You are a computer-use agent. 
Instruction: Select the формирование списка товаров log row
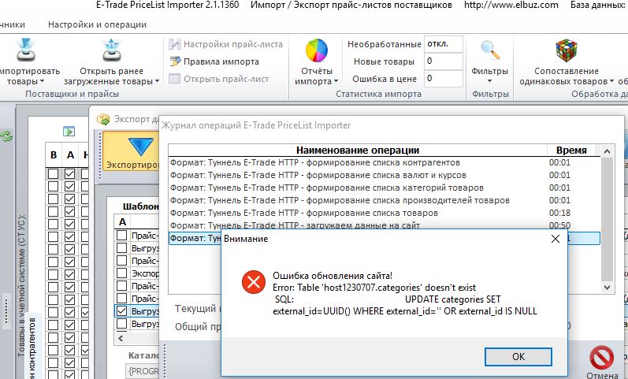[384, 213]
